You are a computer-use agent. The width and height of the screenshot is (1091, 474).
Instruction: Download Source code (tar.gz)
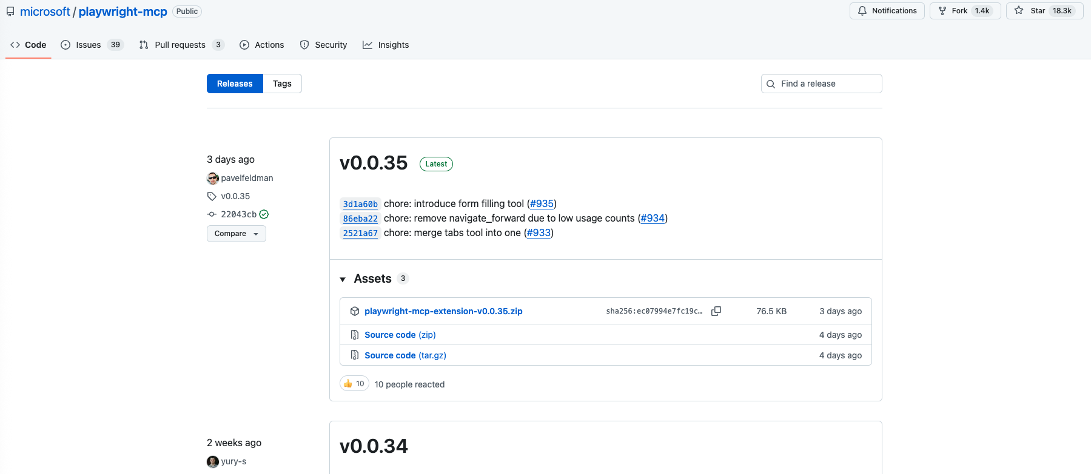[x=405, y=355]
